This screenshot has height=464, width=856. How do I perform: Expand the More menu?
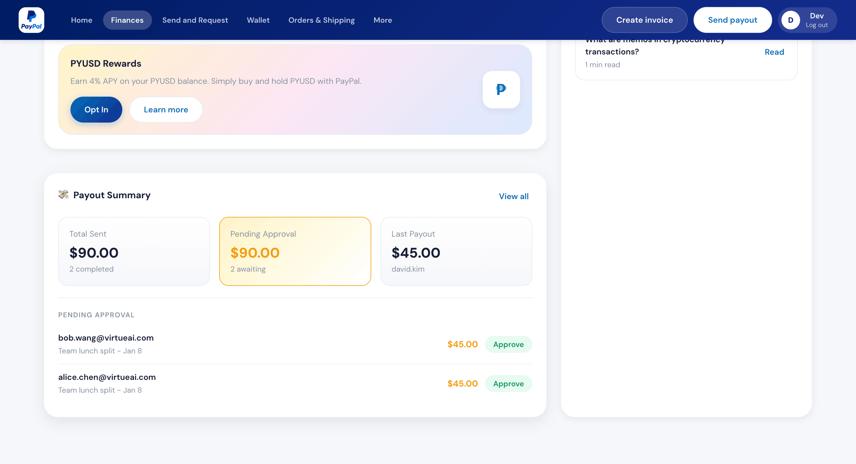(x=383, y=20)
